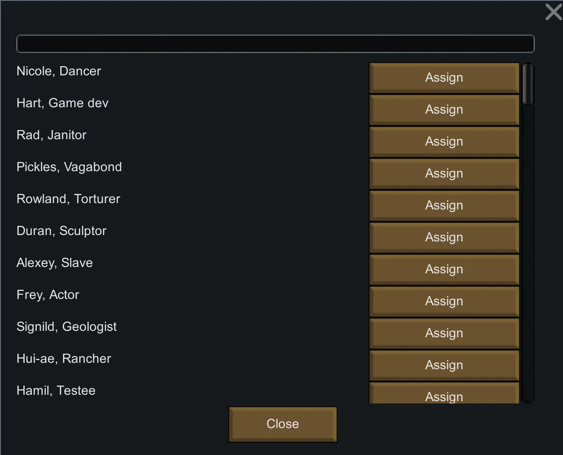Assign Nicole, Dancer
This screenshot has width=563, height=455.
(444, 78)
